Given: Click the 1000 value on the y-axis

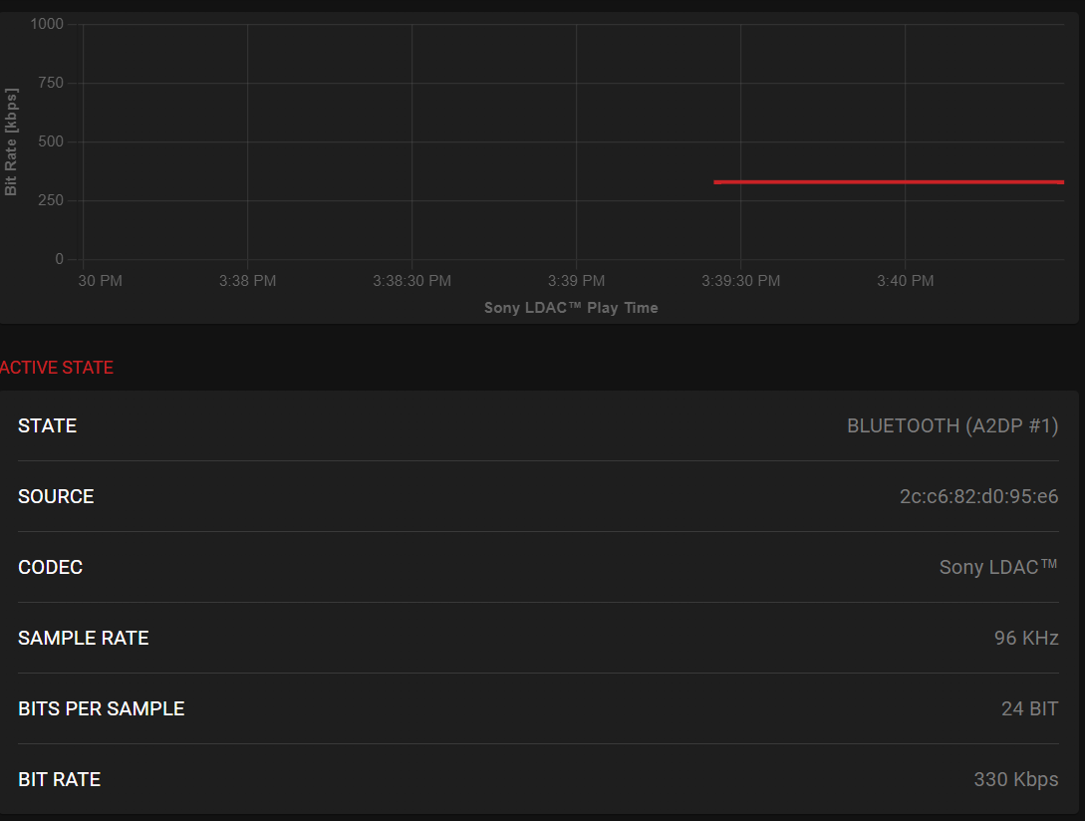Looking at the screenshot, I should tap(47, 24).
